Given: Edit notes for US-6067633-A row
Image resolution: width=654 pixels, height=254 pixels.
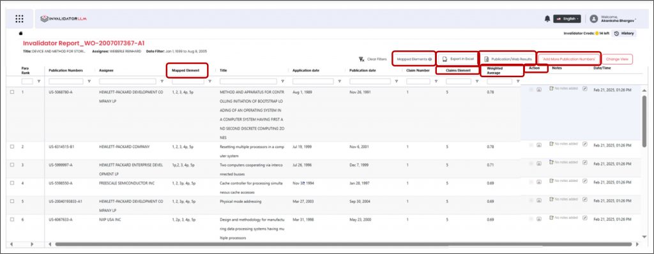Looking at the screenshot, I should [585, 218].
